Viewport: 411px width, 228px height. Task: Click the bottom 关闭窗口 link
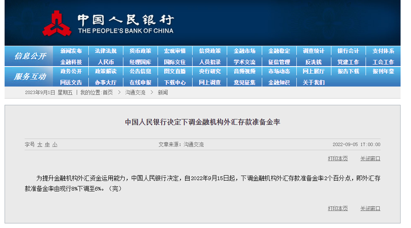pyautogui.click(x=370, y=208)
